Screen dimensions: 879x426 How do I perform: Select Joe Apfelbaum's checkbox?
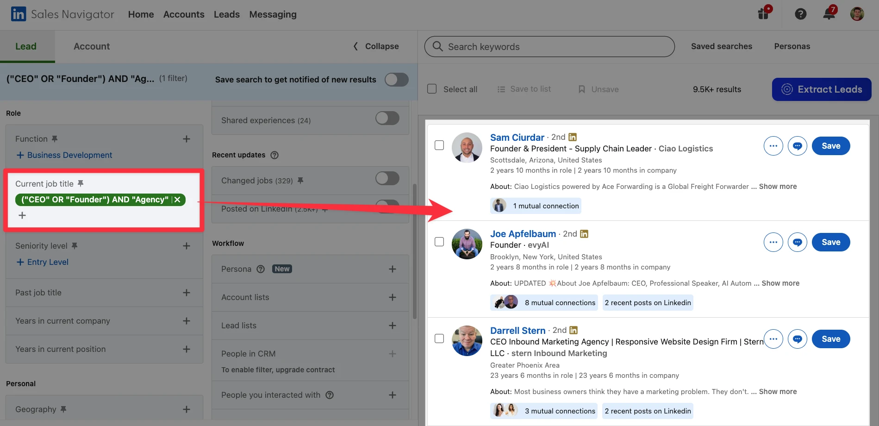tap(439, 242)
